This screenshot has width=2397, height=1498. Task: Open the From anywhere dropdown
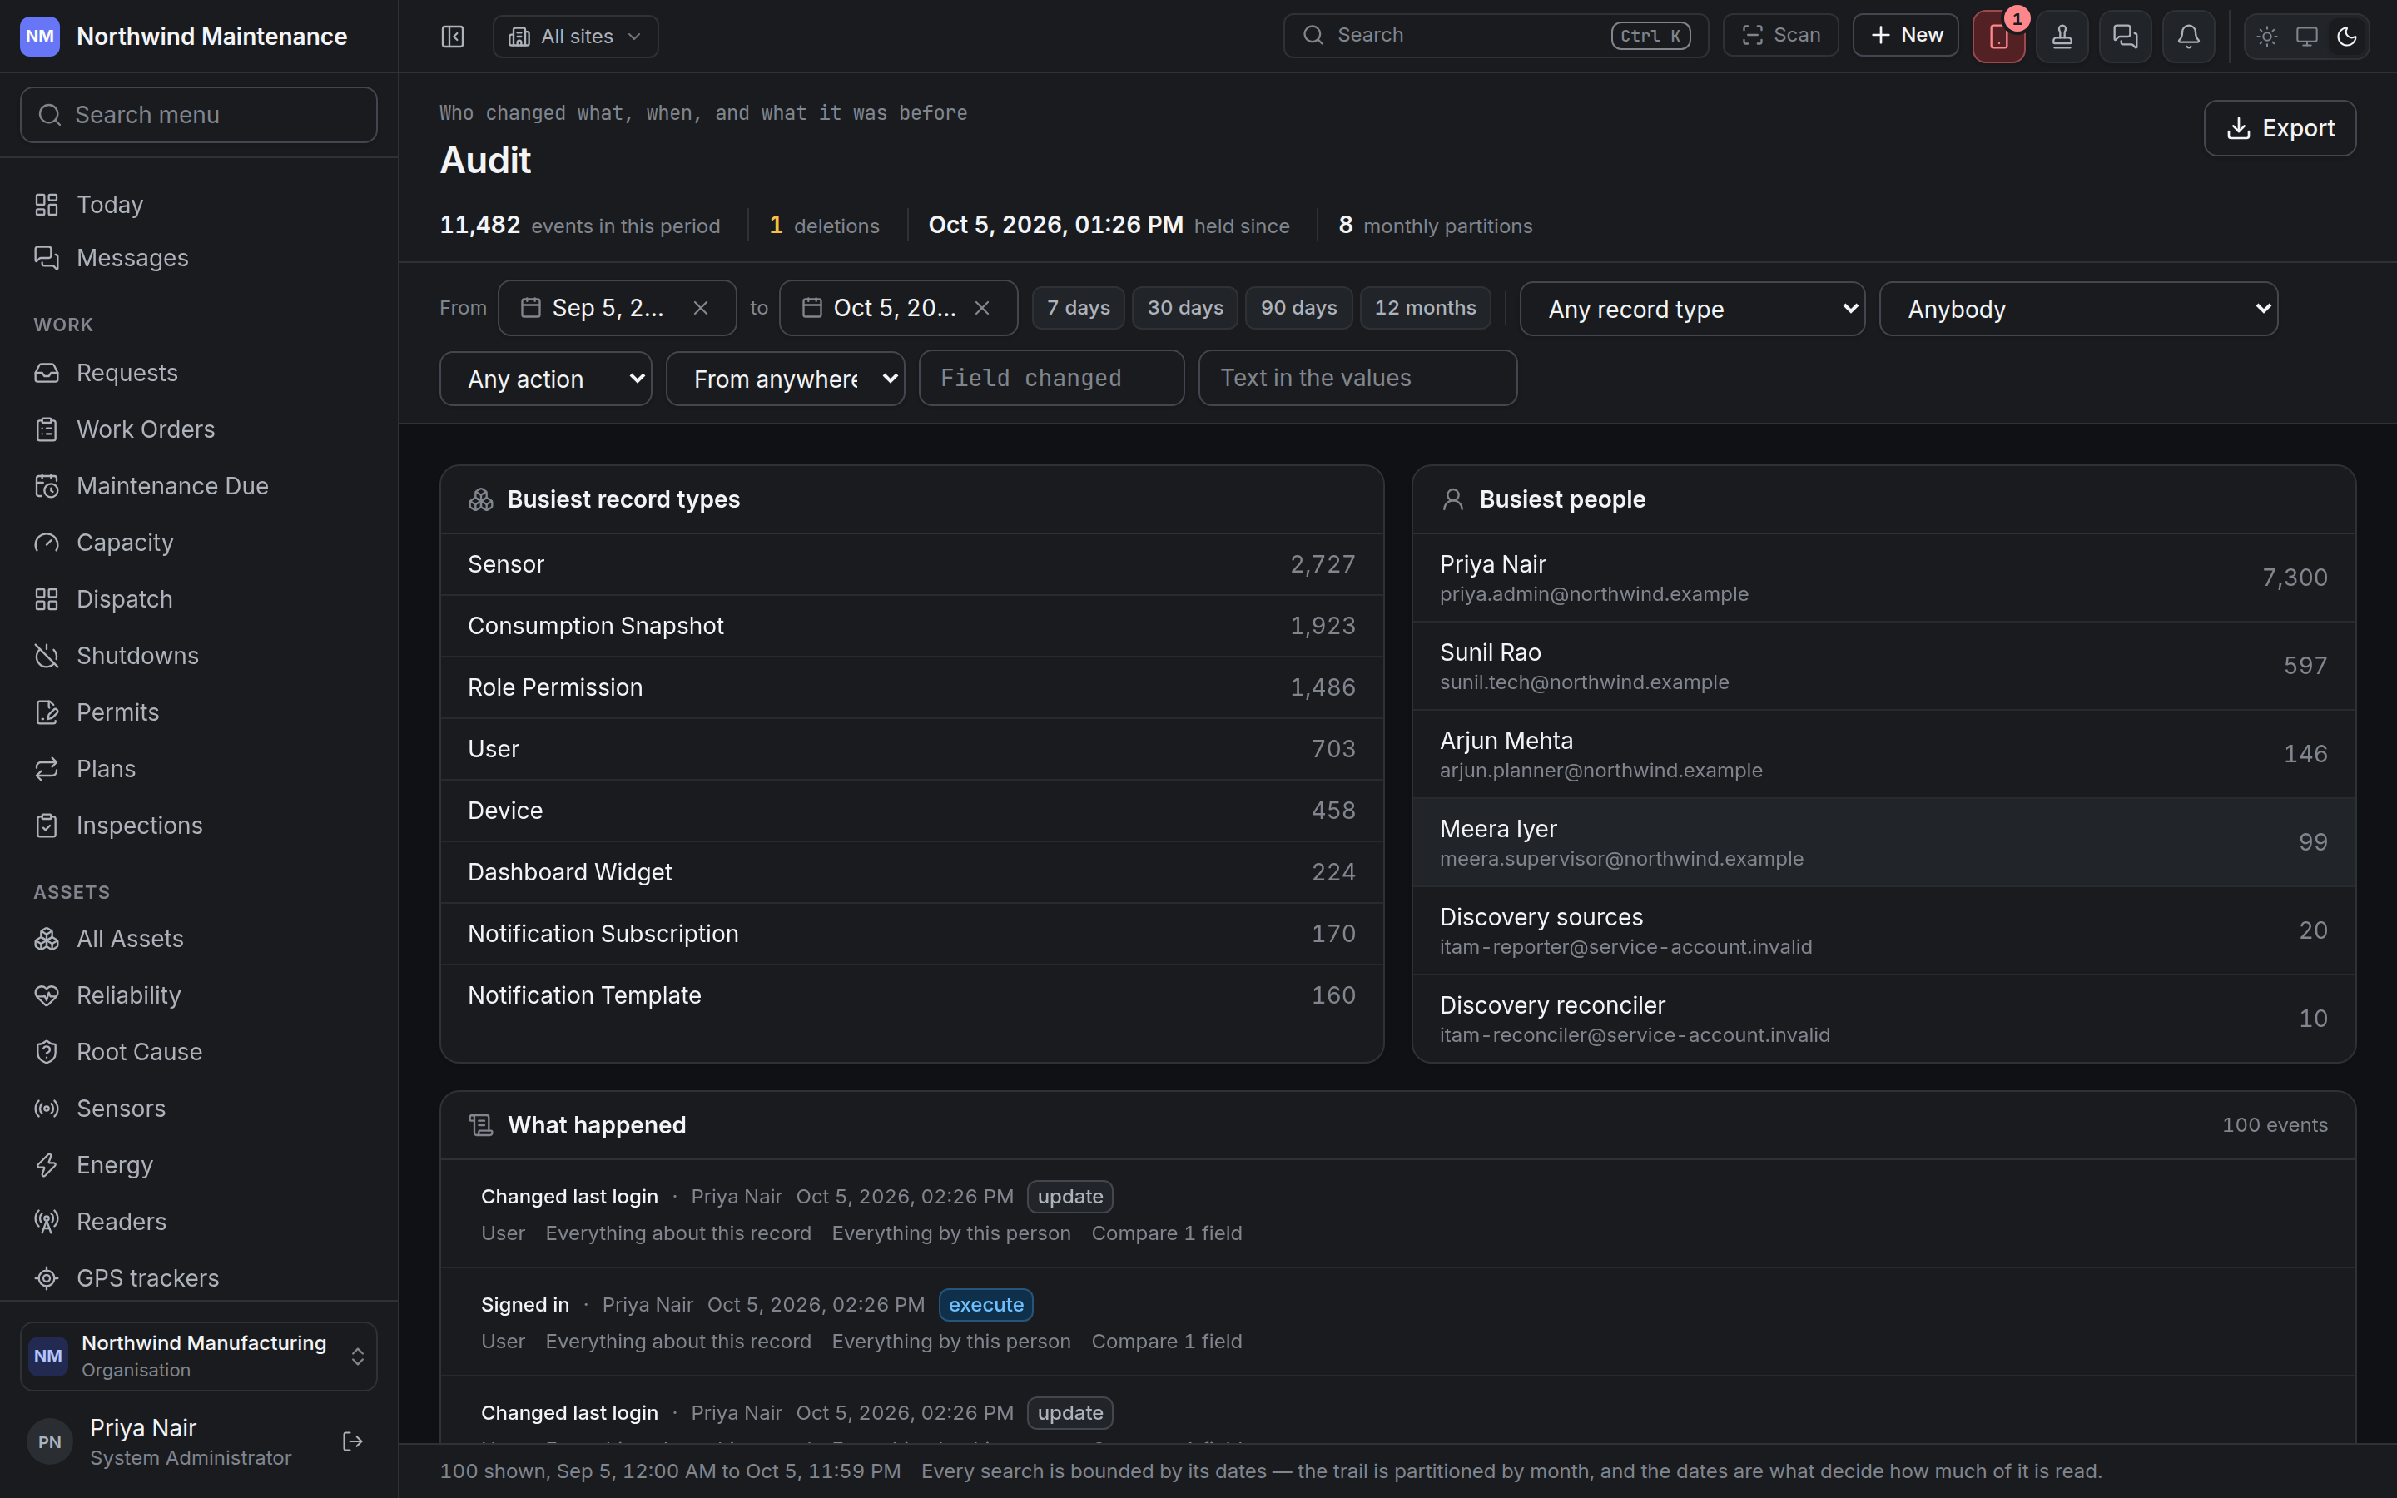786,379
